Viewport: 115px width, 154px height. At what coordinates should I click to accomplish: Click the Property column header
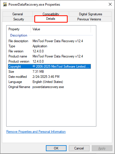click(x=19, y=29)
